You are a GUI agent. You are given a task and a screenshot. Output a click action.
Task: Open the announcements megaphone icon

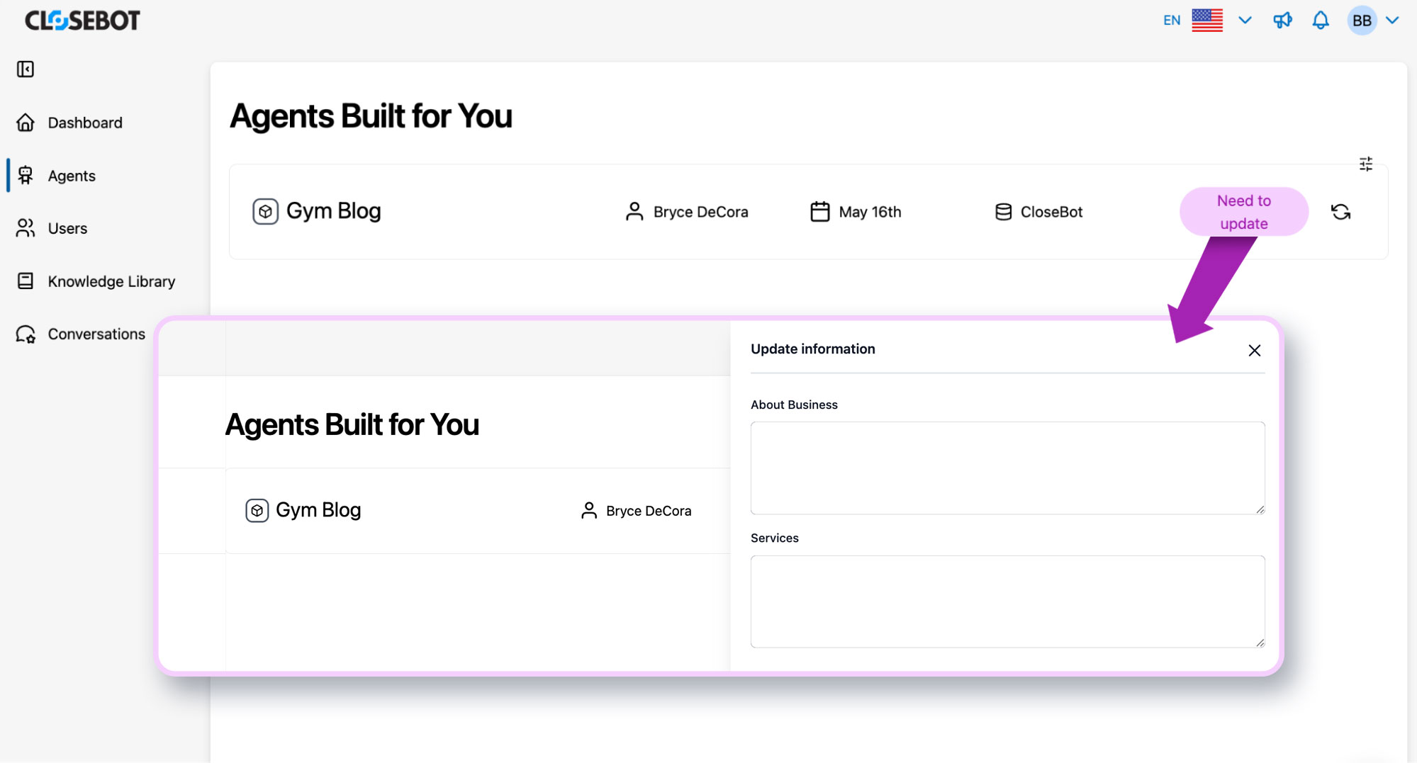click(1282, 21)
